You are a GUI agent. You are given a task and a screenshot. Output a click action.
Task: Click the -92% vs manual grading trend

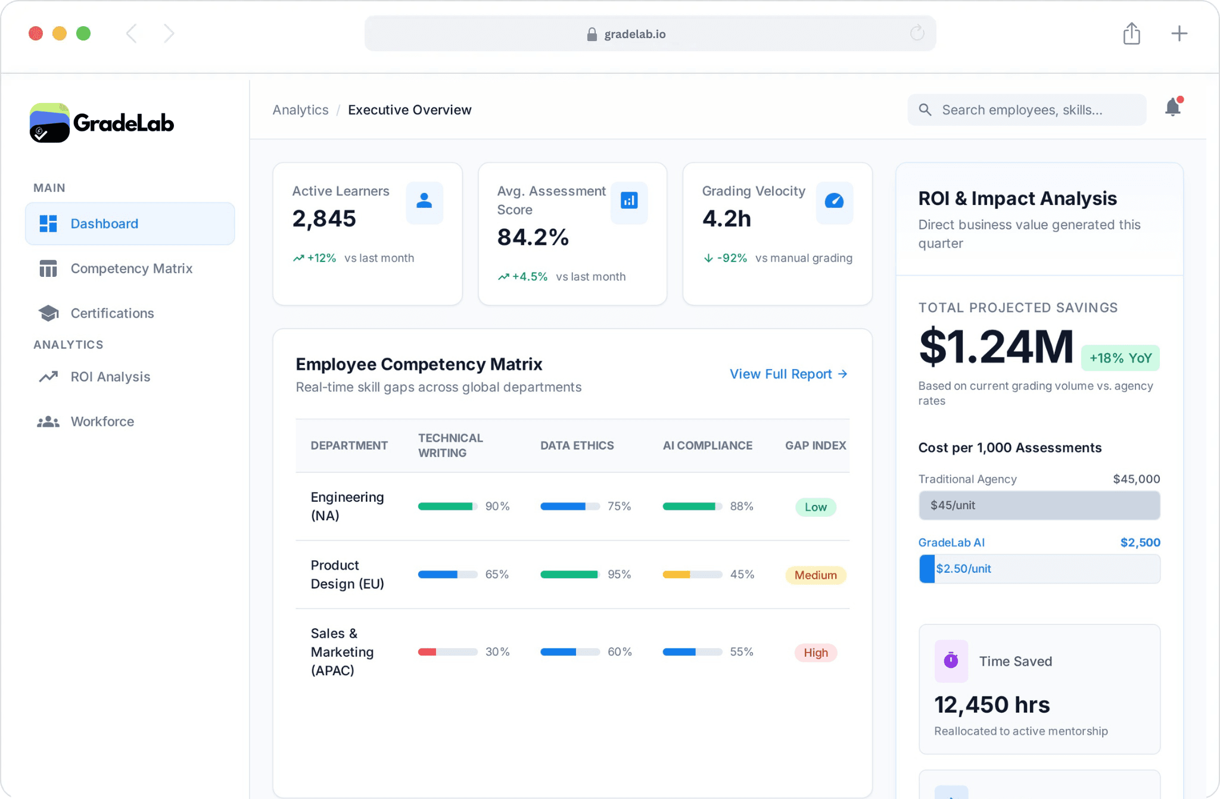778,258
